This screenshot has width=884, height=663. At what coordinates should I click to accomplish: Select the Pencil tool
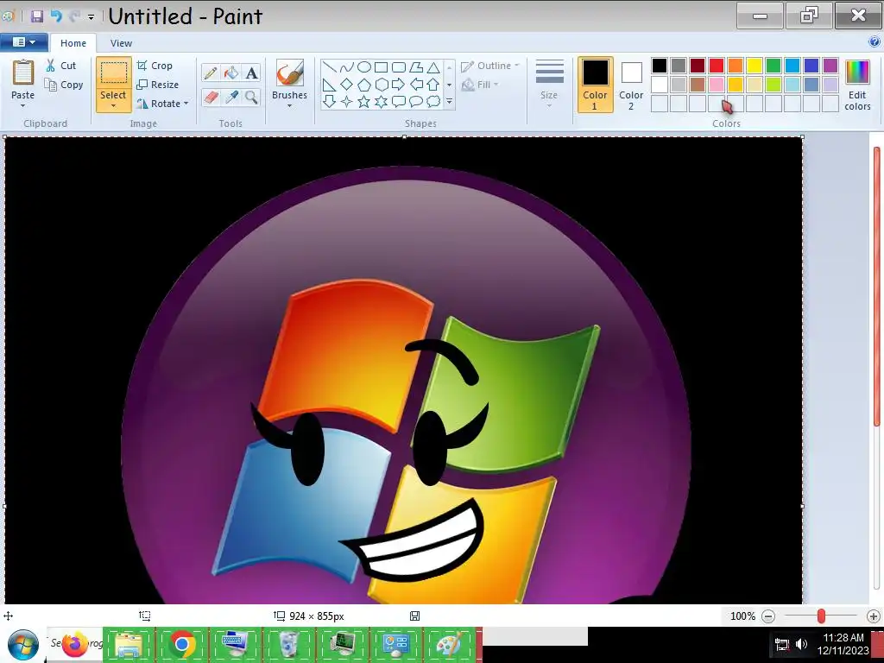(x=211, y=73)
